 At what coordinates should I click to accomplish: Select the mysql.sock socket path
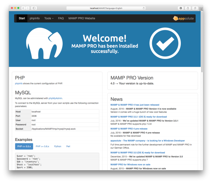(53, 129)
